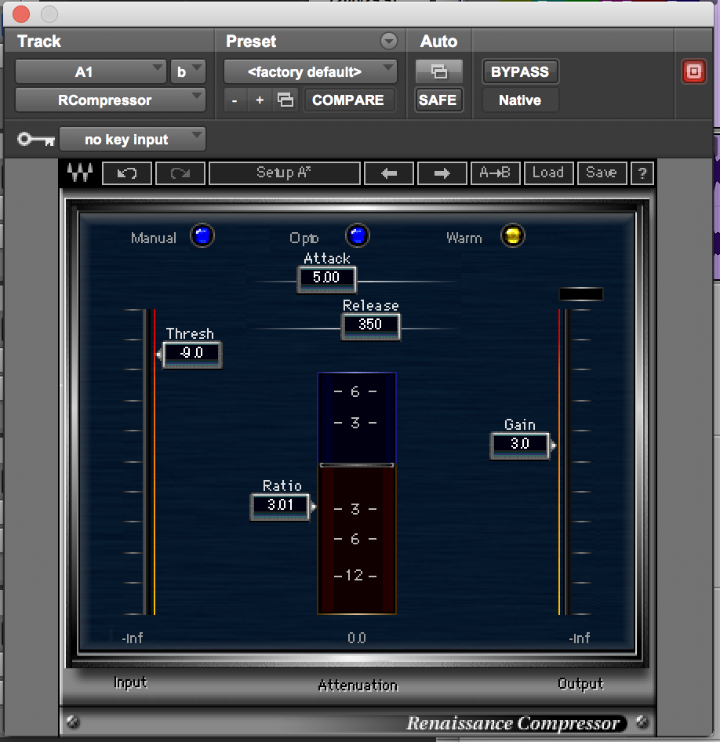Open the preset settings copy icon
This screenshot has height=742, width=720.
point(285,100)
